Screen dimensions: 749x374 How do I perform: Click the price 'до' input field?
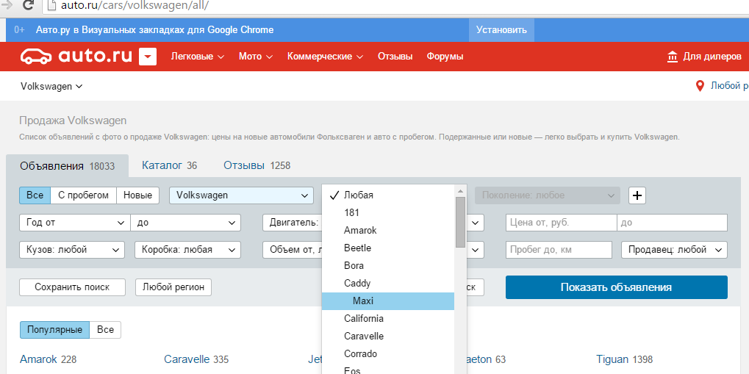pos(672,223)
